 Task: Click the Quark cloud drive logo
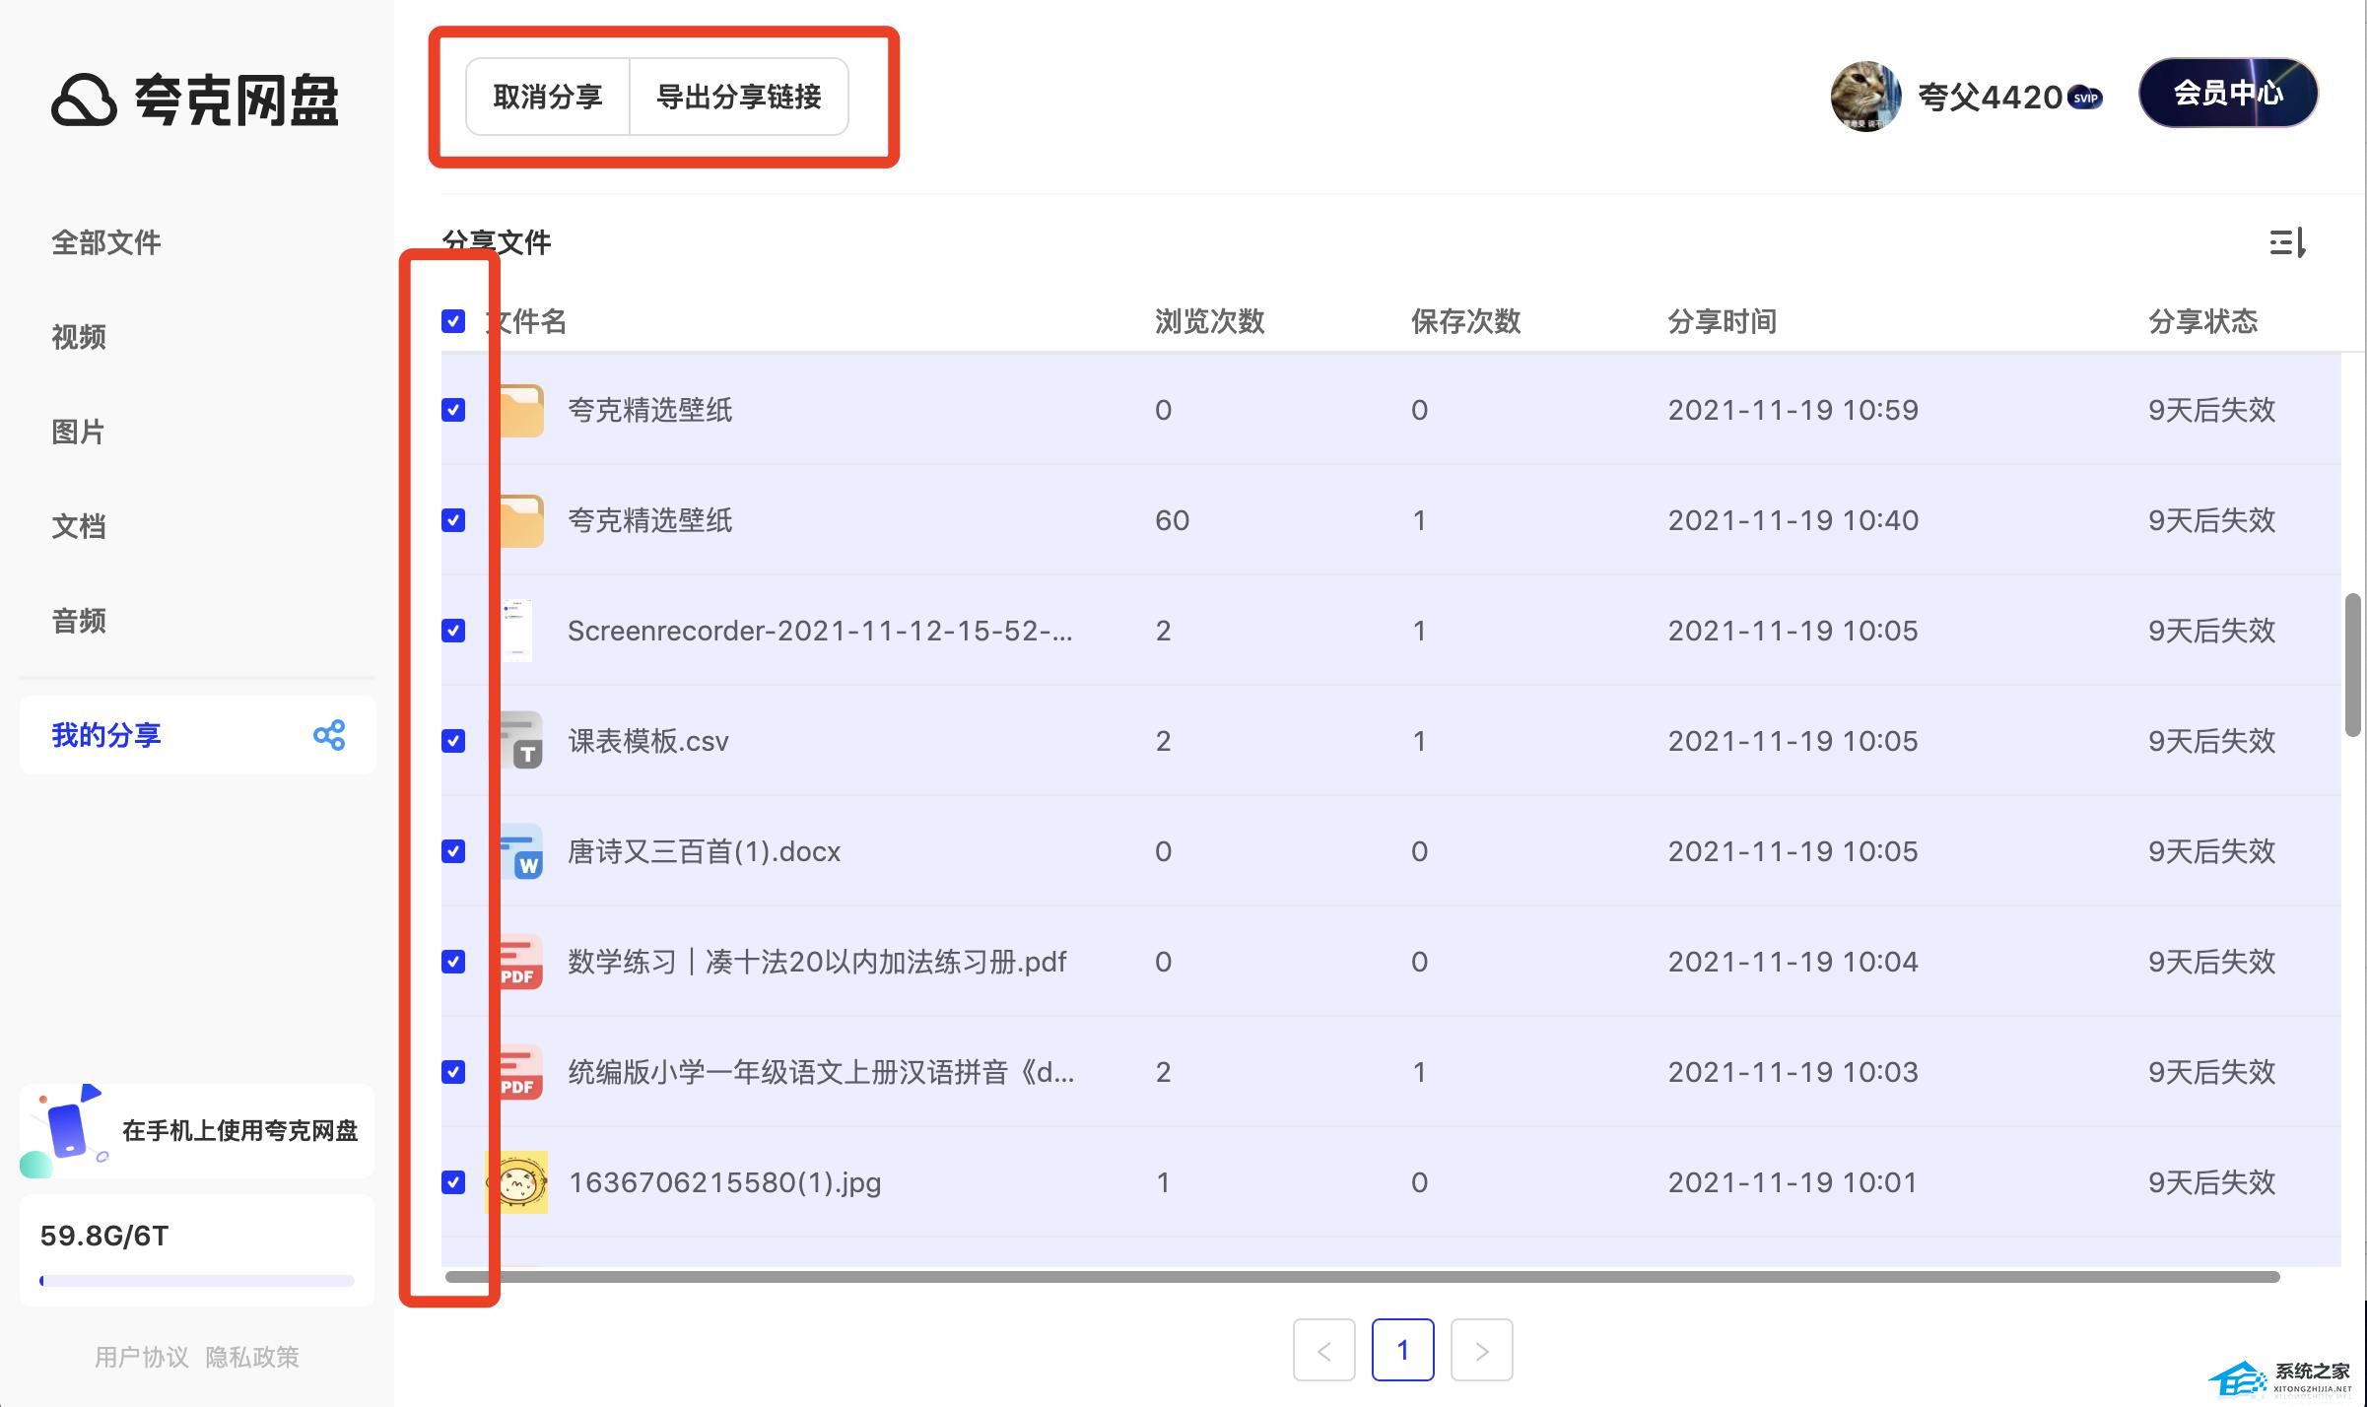(195, 100)
